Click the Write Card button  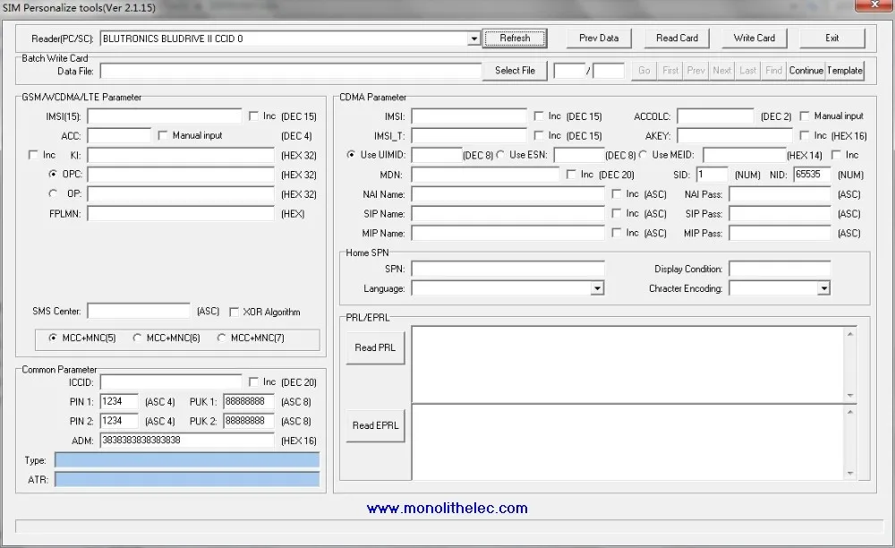point(754,38)
